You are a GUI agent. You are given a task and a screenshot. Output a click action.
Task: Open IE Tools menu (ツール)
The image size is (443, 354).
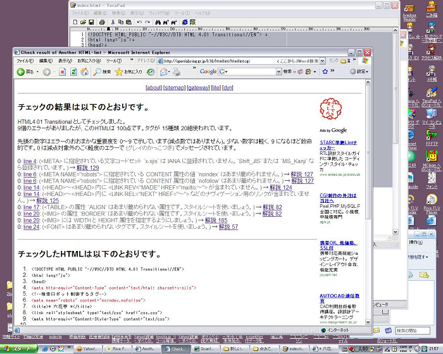[113, 61]
